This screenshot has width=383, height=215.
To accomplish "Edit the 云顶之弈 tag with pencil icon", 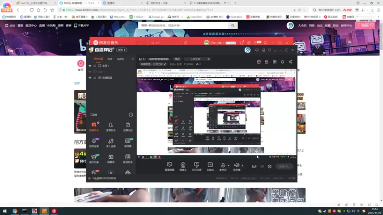I will click(208, 59).
